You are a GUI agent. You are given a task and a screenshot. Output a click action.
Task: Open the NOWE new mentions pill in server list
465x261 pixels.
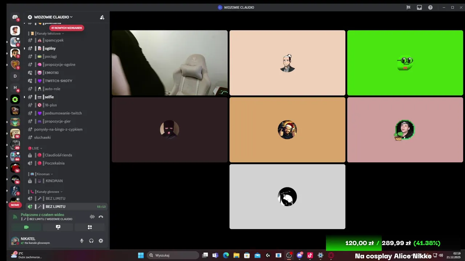[x=15, y=205]
